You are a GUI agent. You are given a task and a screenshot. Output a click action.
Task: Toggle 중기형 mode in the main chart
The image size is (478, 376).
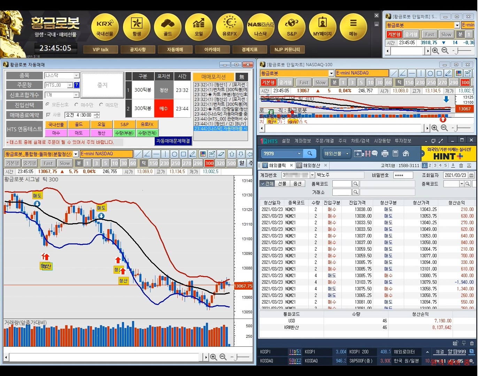tap(30, 163)
